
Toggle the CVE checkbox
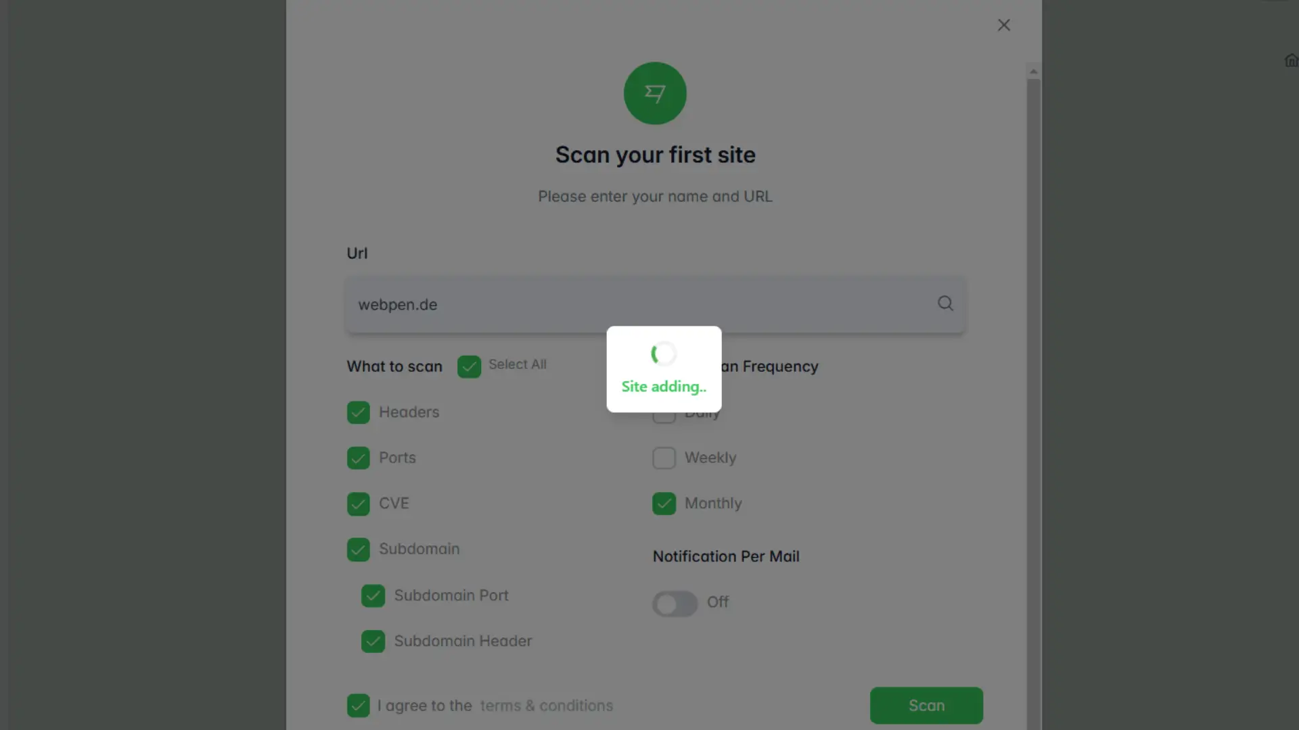pos(359,504)
